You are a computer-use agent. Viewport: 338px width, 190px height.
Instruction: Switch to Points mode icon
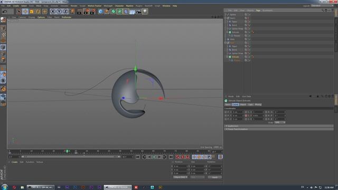[3, 47]
